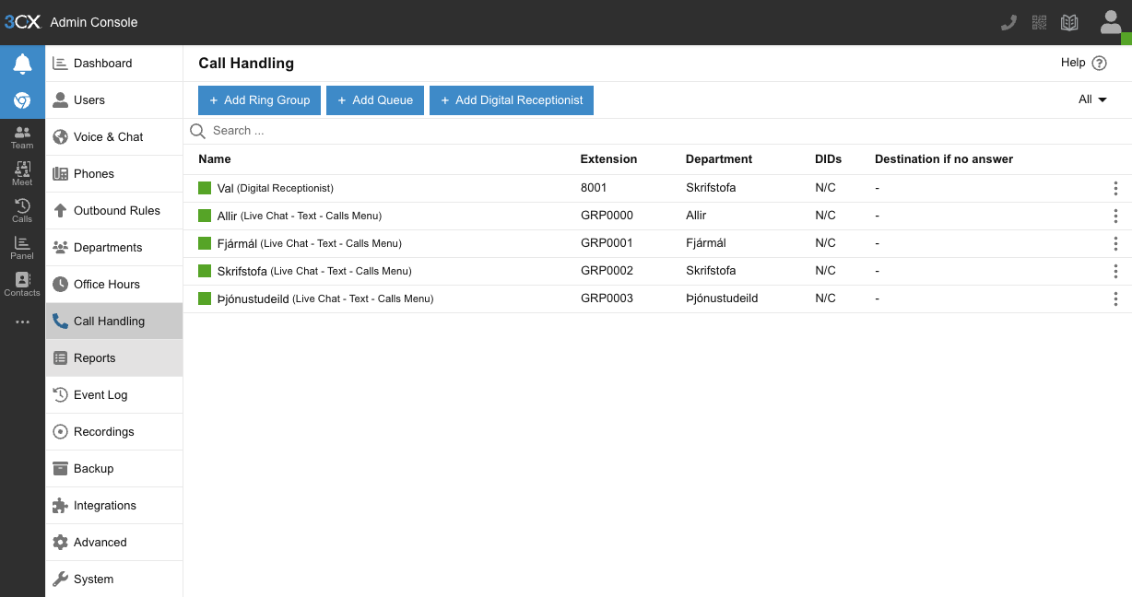Click the Department column header
This screenshot has width=1132, height=597.
[719, 159]
